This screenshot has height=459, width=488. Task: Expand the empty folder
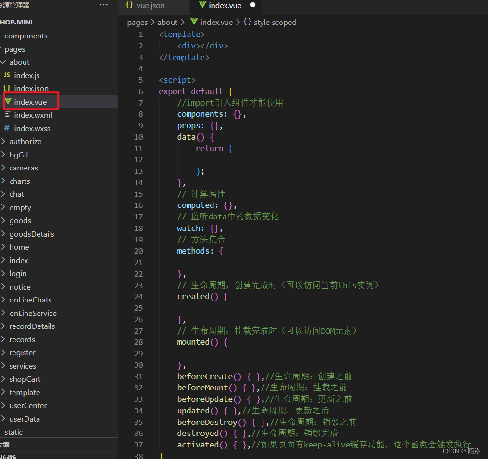point(3,207)
